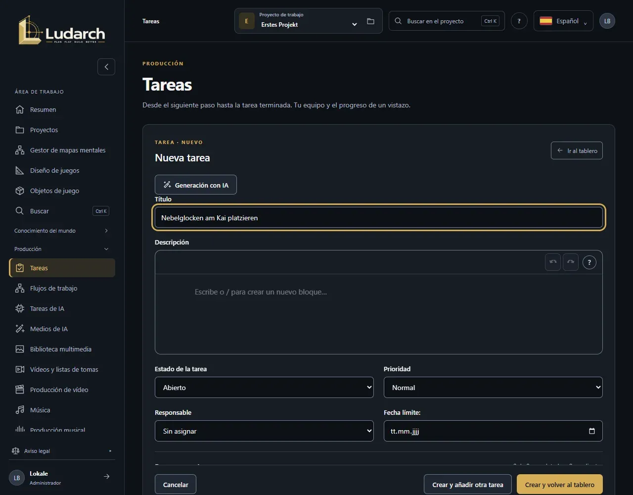
Task: Click Crear y volver al tablero
Action: tap(560, 485)
